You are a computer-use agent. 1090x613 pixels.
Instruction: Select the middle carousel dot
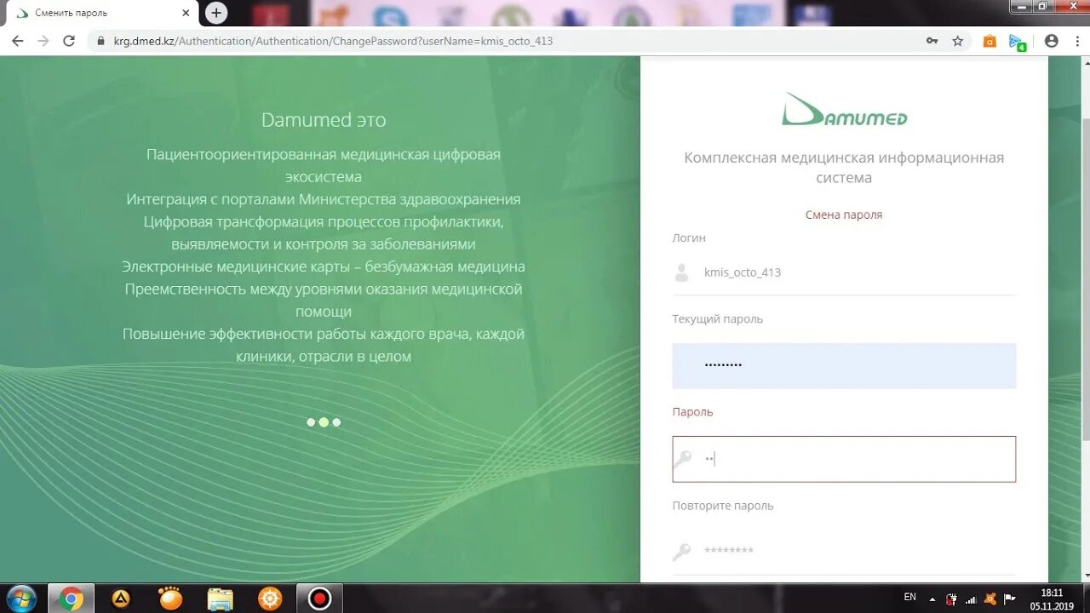[x=324, y=422]
